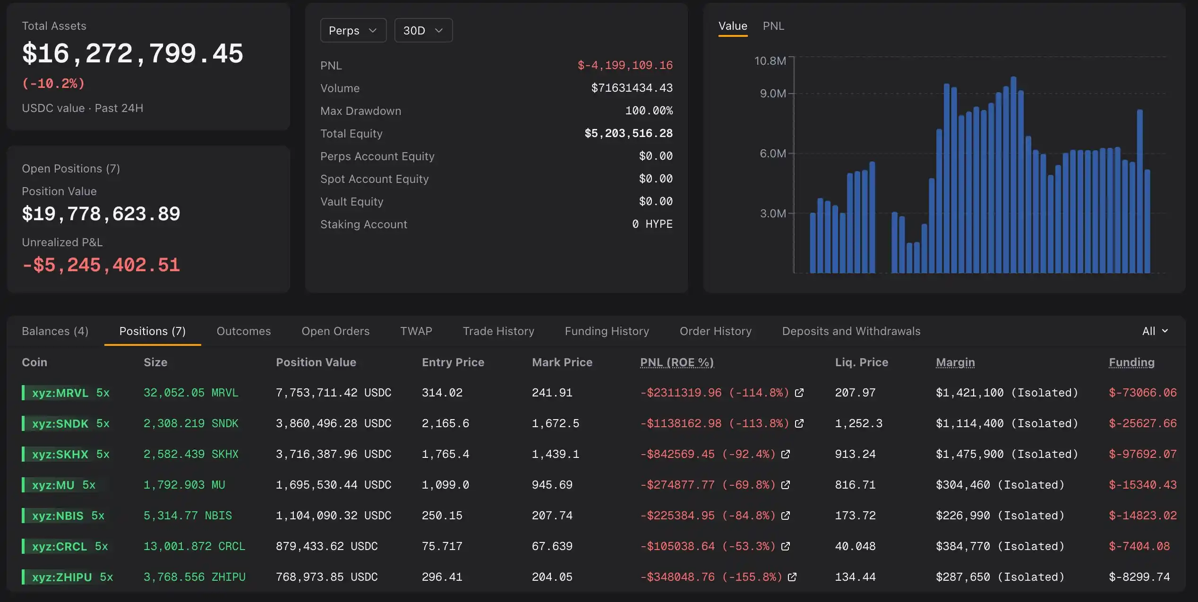Open share icon beside SKHX PNL
Screen dimensions: 1198x602
point(786,454)
